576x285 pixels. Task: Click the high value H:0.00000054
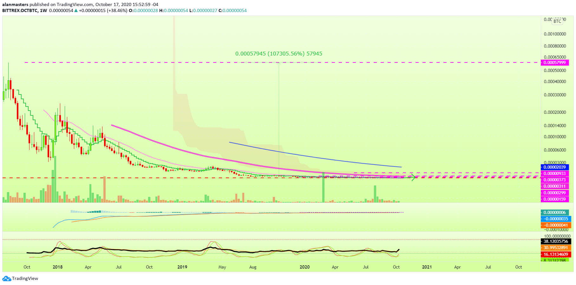(x=173, y=10)
